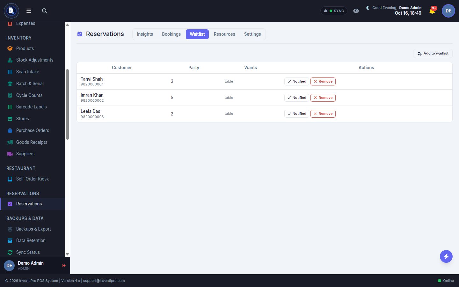Go to Stores in sidebar
459x287 pixels.
[33, 119]
